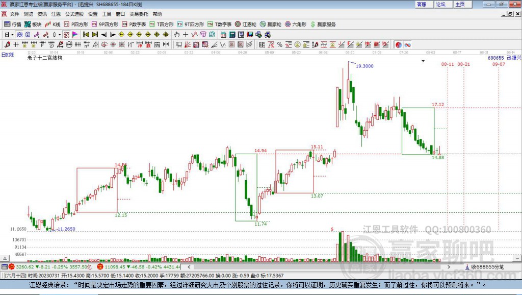Screen dimensions: 522x295
Task: Click the 19.3000 high price label
Action: tap(364, 66)
